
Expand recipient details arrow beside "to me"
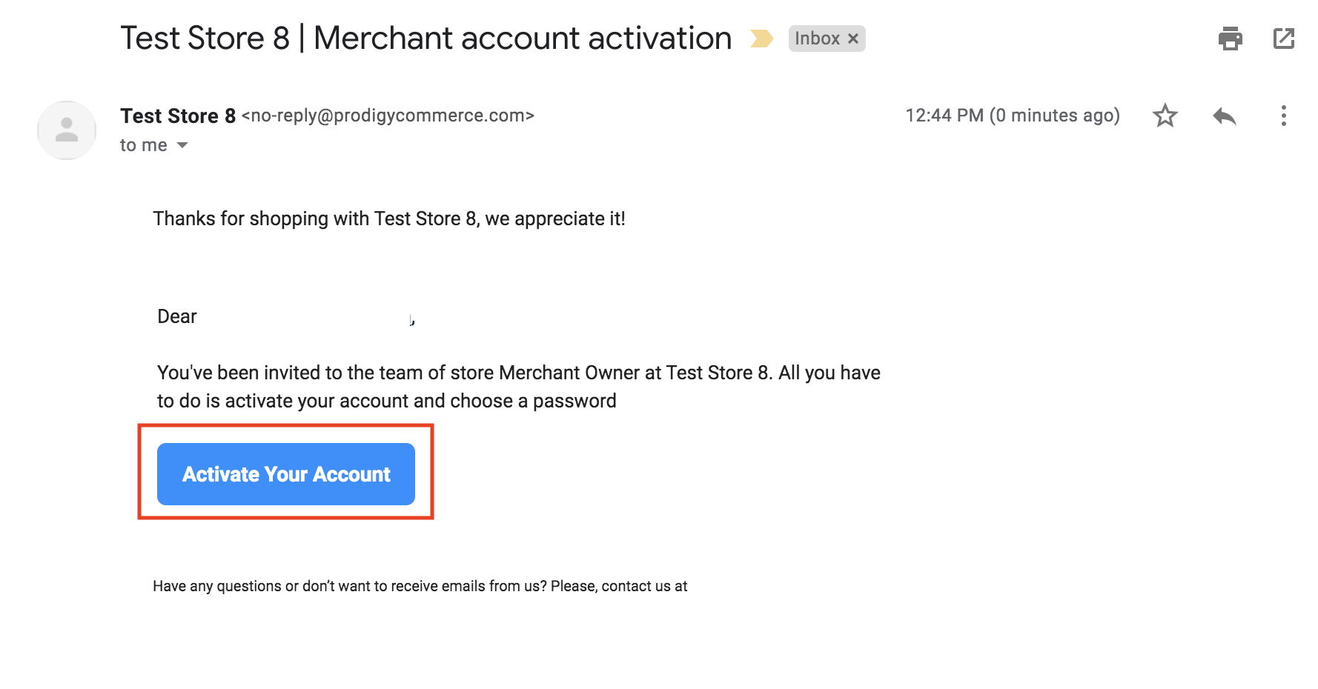click(182, 145)
